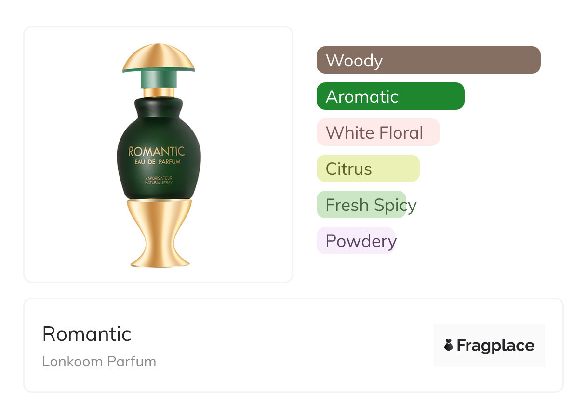Choose the White Floral accord bar

click(378, 132)
